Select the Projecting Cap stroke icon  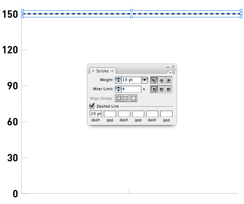pos(168,80)
